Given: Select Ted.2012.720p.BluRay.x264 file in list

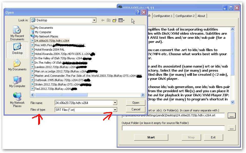Looking at the screenshot, I should [53, 89].
